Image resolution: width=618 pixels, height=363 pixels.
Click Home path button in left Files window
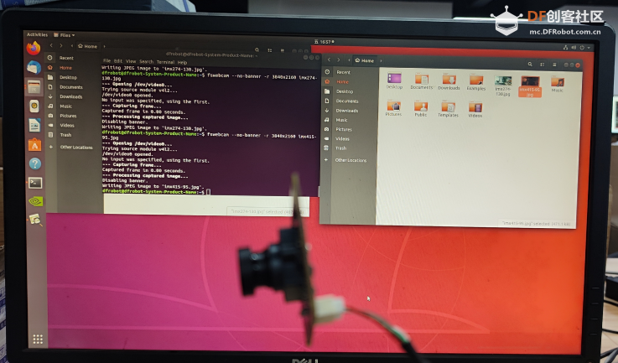pos(88,46)
